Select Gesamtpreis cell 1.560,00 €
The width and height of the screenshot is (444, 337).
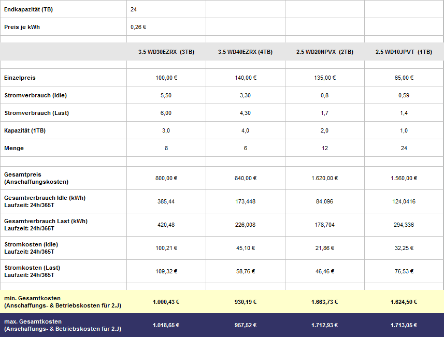[404, 178]
